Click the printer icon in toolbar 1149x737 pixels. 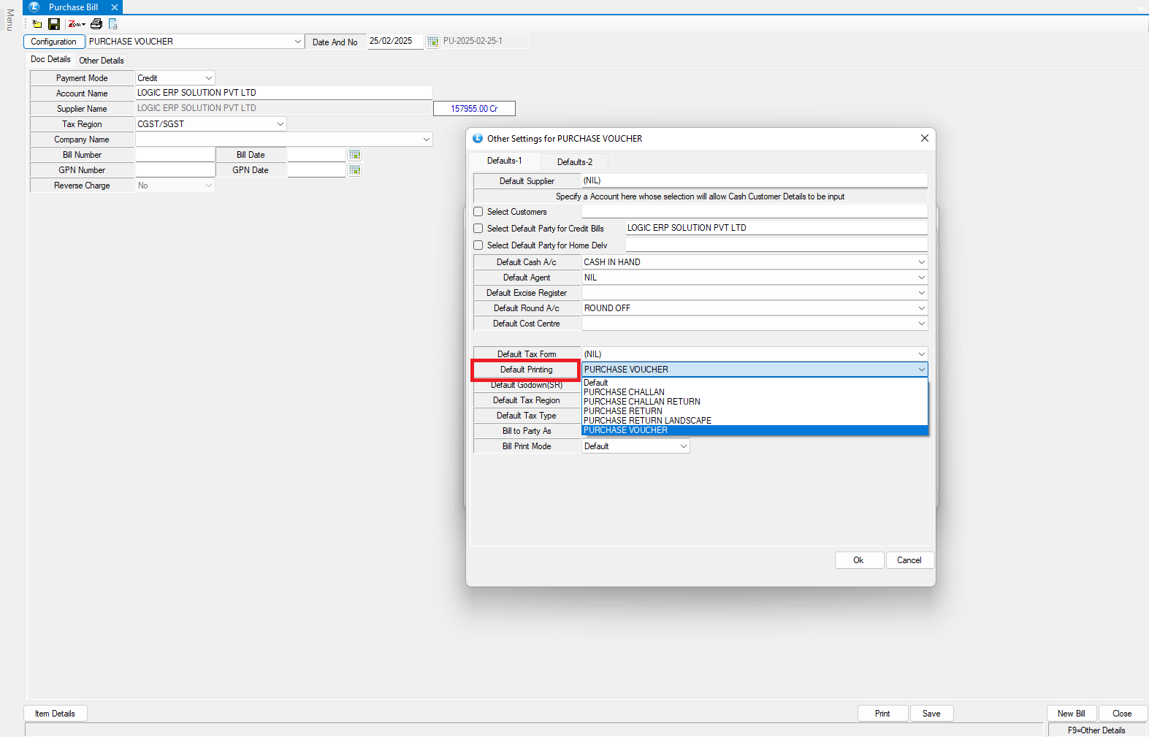tap(96, 24)
